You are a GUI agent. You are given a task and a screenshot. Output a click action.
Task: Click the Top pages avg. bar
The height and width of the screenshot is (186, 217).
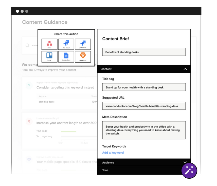79,137
